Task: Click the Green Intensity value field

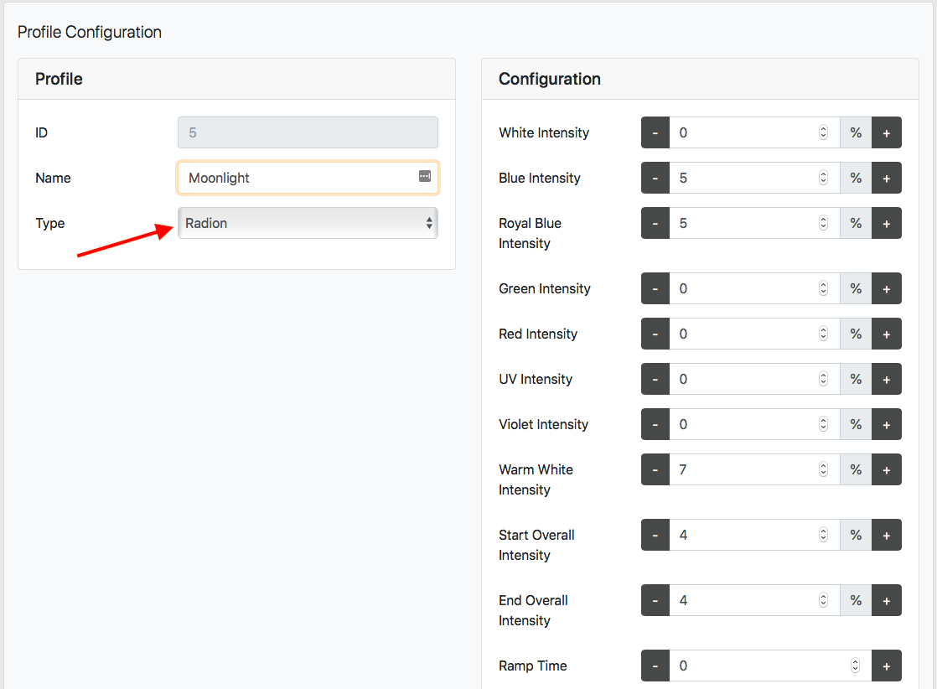Action: (755, 288)
